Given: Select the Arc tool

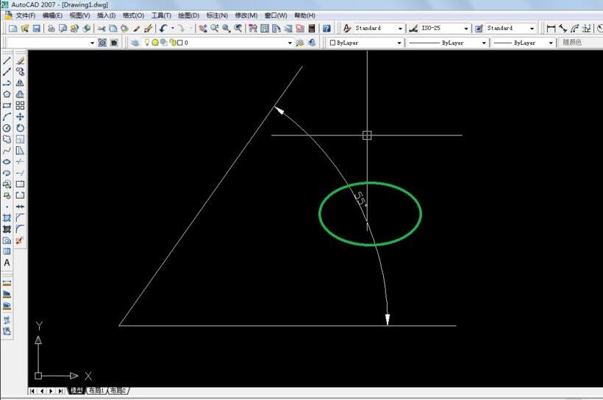Looking at the screenshot, I should (7, 116).
